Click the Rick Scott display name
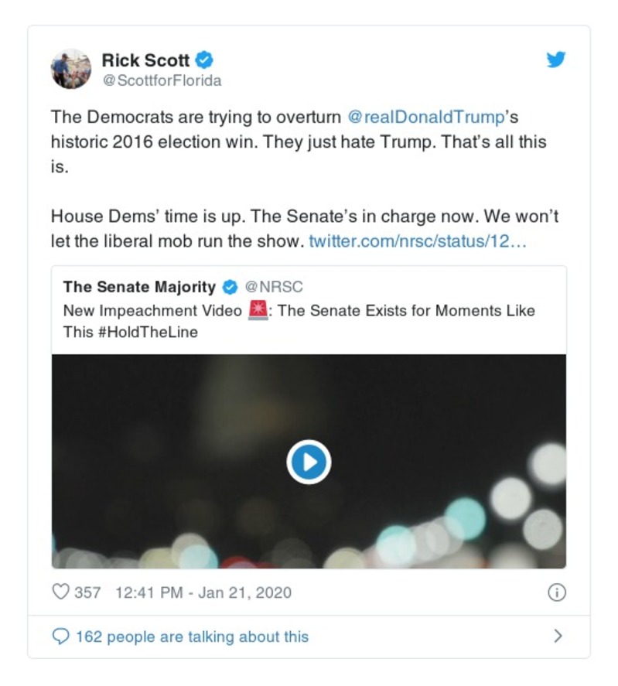Screen dimensions: 618x686 tap(145, 60)
